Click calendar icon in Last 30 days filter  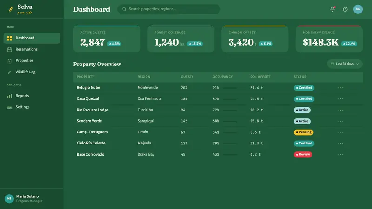click(x=332, y=64)
